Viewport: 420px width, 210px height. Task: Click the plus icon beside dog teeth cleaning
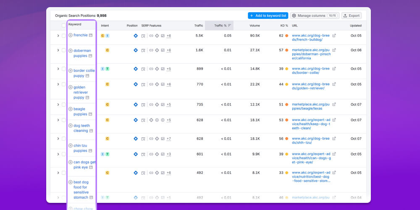tap(71, 126)
